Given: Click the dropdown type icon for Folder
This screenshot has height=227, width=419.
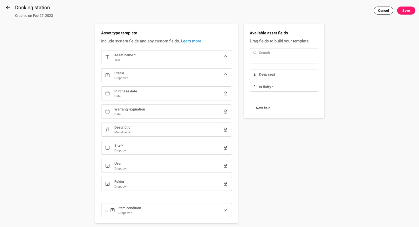Looking at the screenshot, I should tap(108, 184).
